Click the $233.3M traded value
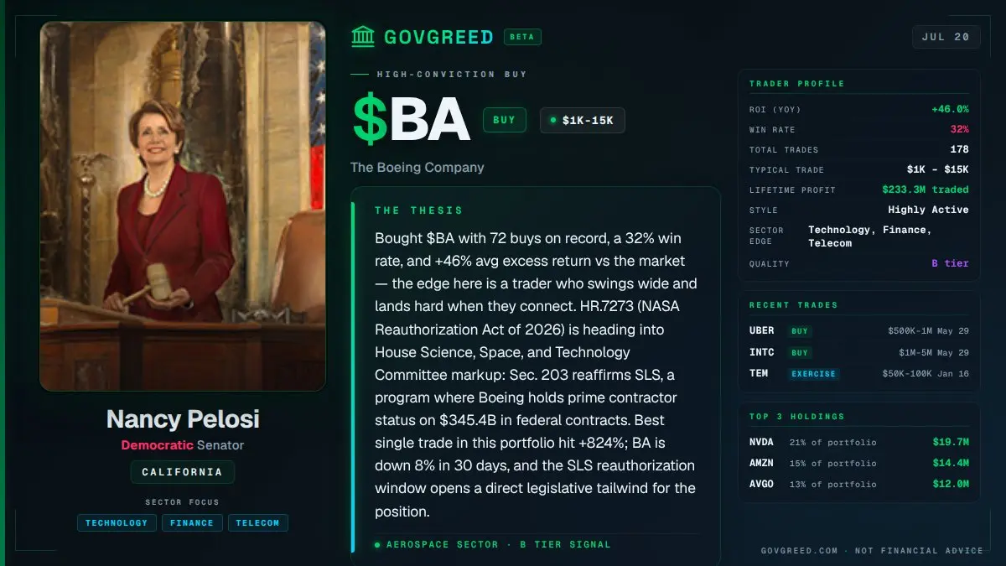 (926, 190)
